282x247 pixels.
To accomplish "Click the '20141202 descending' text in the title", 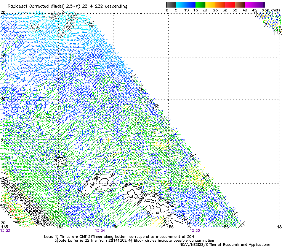I will (x=104, y=6).
